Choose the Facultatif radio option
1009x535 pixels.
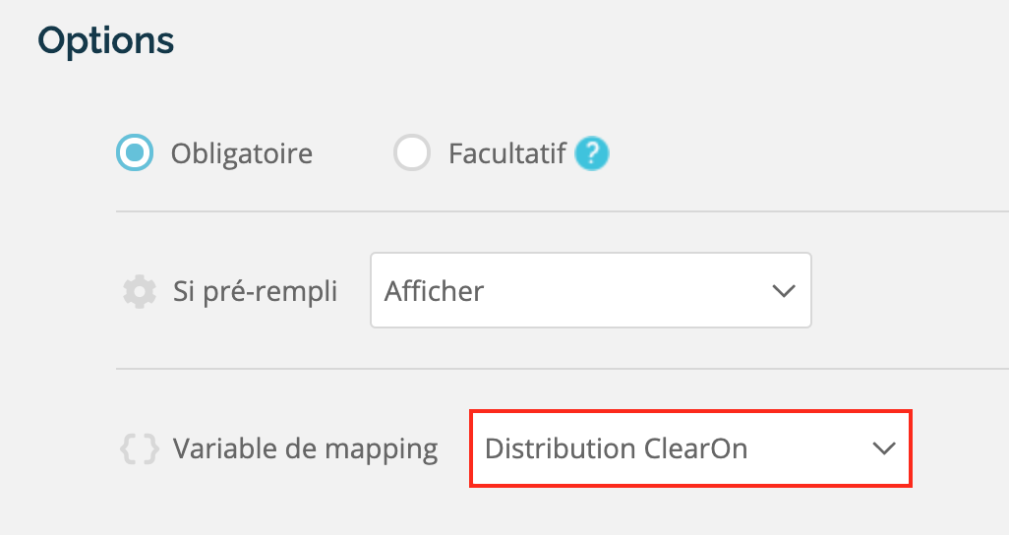(412, 152)
